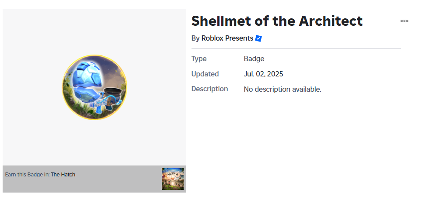
Task: Click the Type field label
Action: tap(199, 59)
